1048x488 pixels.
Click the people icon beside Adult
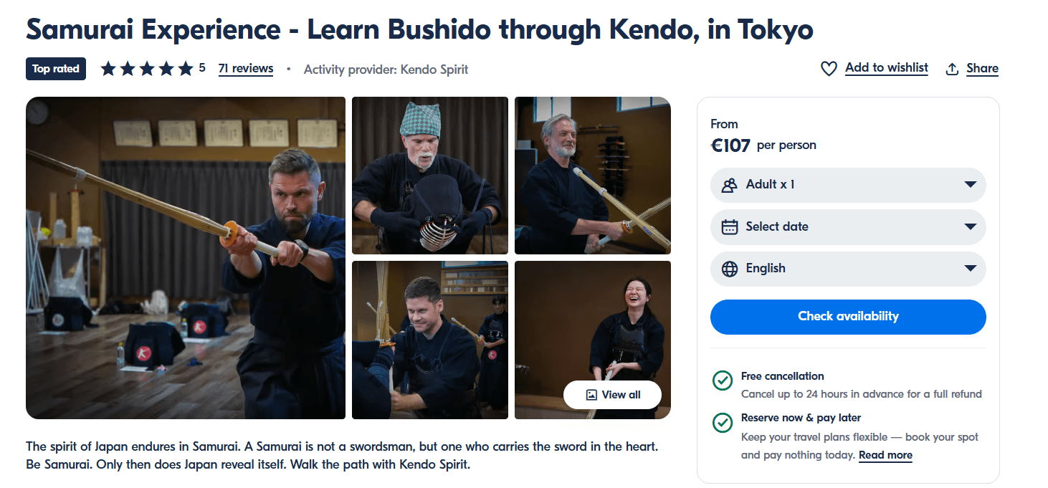(x=730, y=186)
